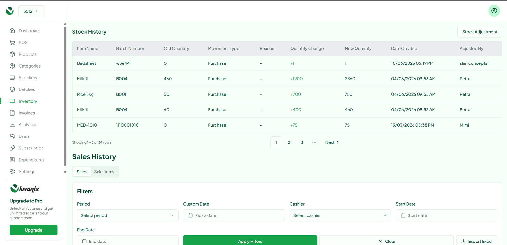Click the Stock Adjustment button
Viewport: 507px width, 245px height.
click(x=480, y=32)
